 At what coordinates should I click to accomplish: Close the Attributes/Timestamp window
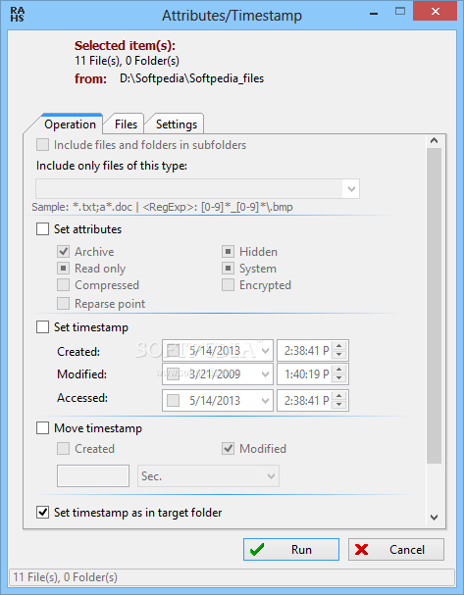(436, 11)
